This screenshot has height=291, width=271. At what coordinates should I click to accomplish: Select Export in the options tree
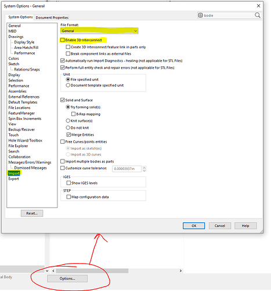13,179
